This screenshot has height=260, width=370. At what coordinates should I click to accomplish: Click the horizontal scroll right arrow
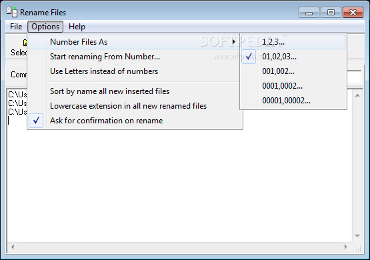[346, 247]
